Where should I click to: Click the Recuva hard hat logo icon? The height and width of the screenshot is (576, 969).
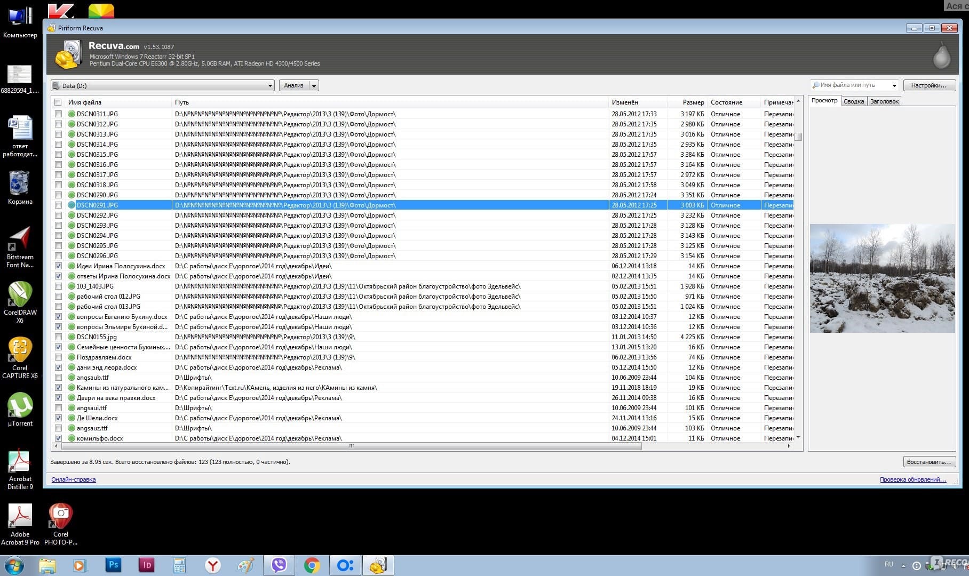click(x=68, y=54)
